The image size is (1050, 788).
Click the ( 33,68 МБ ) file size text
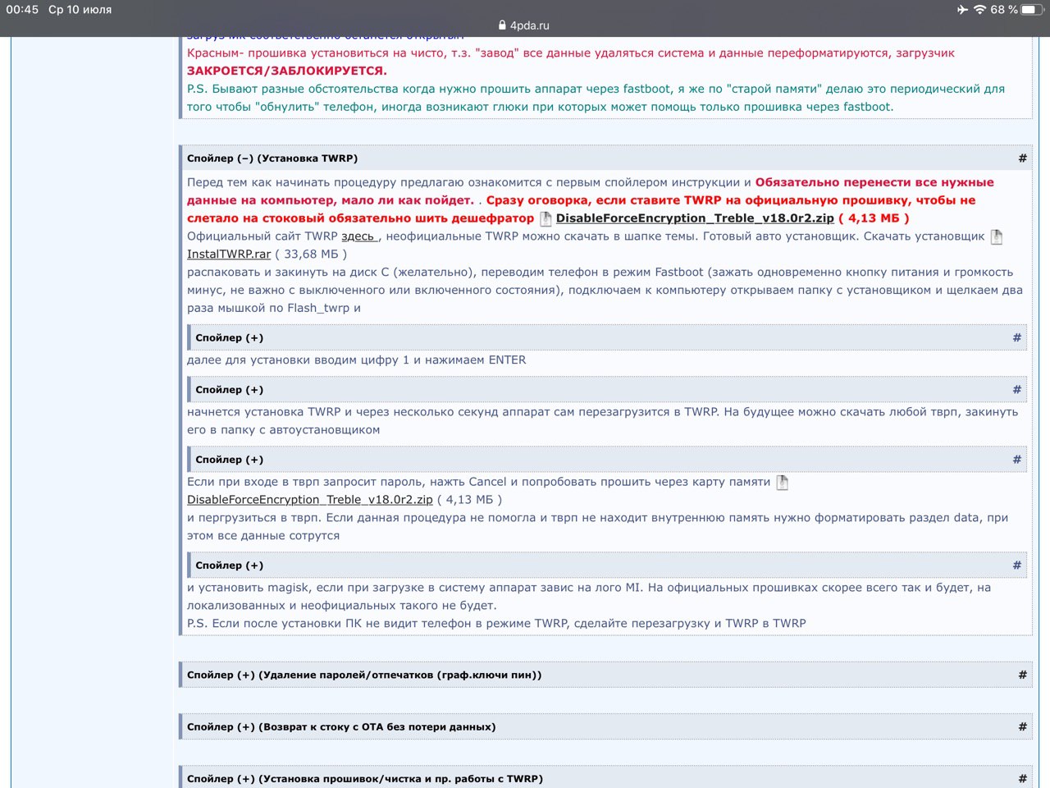311,254
